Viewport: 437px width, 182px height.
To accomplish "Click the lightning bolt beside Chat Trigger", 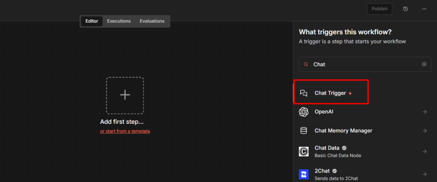I will tap(350, 94).
